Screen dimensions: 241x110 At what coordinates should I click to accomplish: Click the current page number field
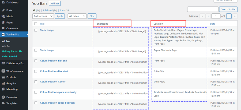[x=216, y=16]
